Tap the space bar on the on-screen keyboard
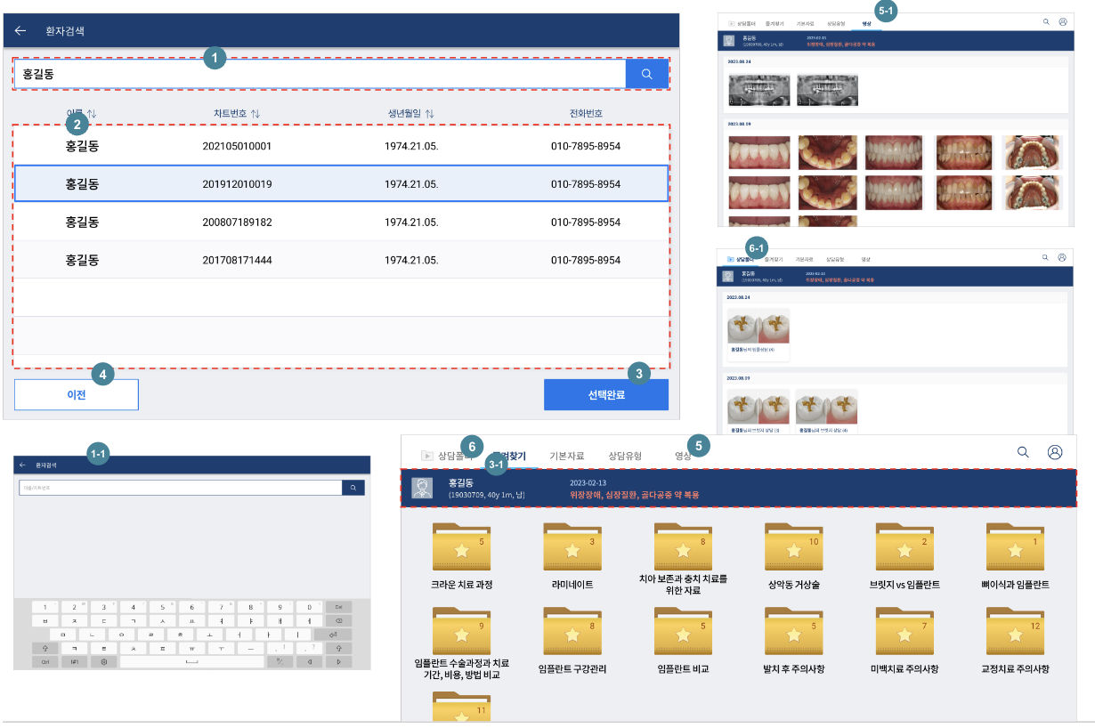The height and width of the screenshot is (728, 1095). tap(192, 662)
